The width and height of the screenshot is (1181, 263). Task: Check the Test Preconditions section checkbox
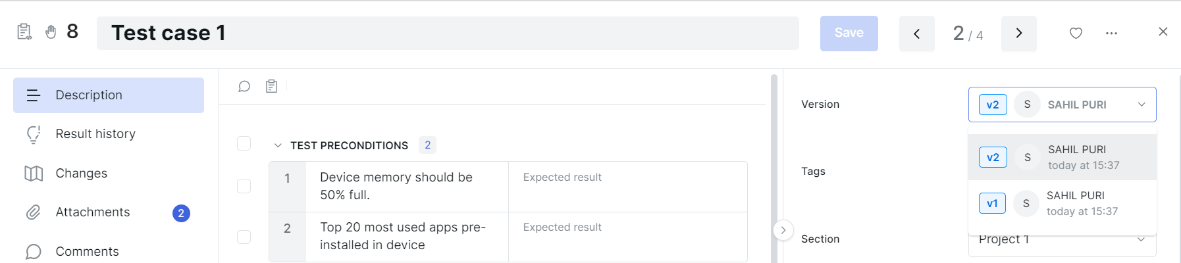(x=244, y=143)
